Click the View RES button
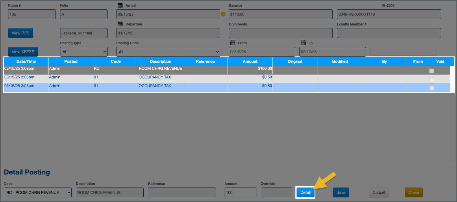 (x=21, y=33)
